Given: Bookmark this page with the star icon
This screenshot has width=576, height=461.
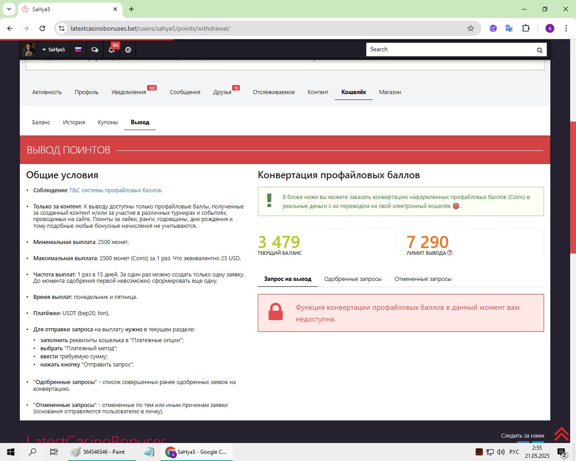Looking at the screenshot, I should tap(471, 28).
